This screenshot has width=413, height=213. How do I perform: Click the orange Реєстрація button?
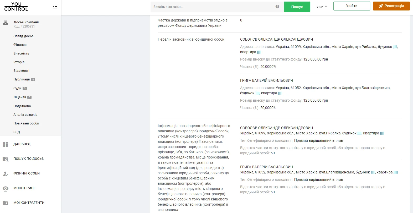pyautogui.click(x=391, y=6)
